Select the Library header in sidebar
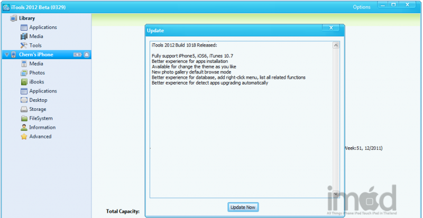 27,18
